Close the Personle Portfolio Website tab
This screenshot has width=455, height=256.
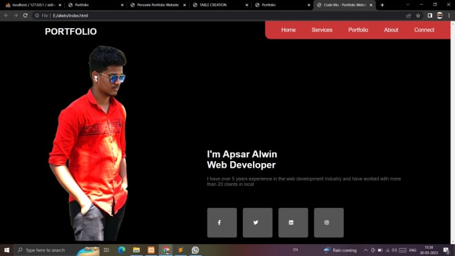[x=185, y=5]
